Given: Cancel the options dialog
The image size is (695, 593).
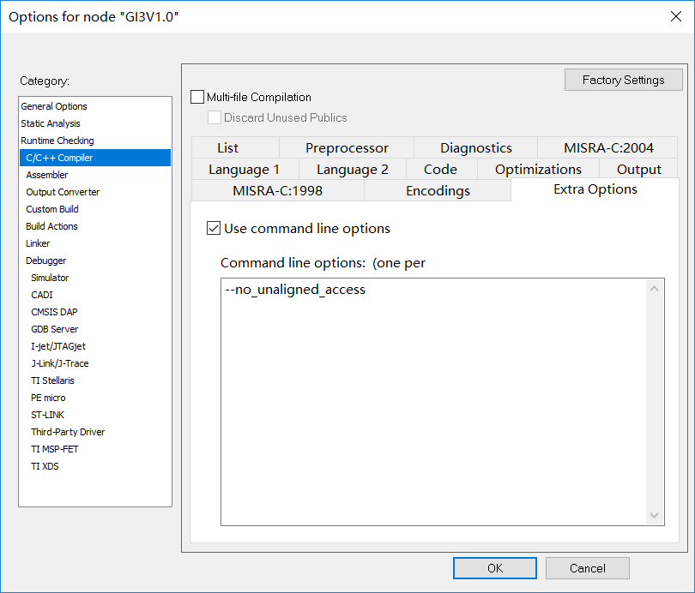Looking at the screenshot, I should click(587, 567).
